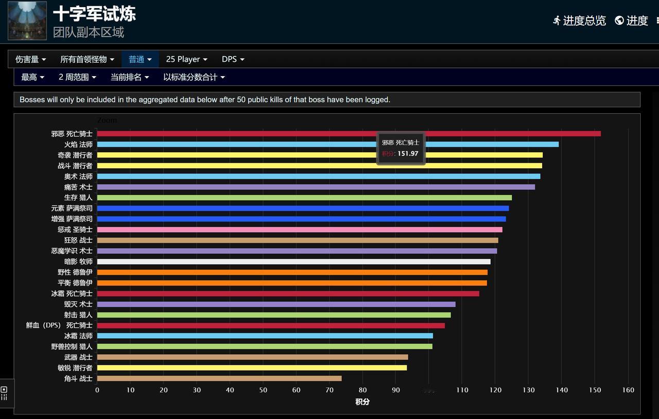Click the 暗影 牧师 axis label

tap(78, 261)
